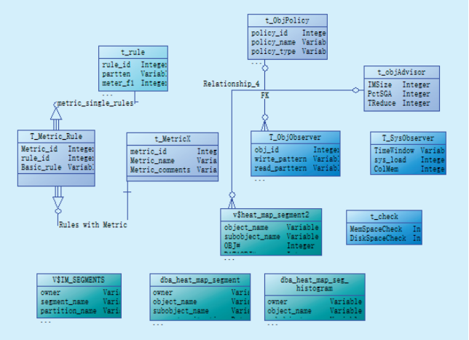Click the FK label below t_ObjPolicy
The height and width of the screenshot is (340, 469).
(x=265, y=96)
